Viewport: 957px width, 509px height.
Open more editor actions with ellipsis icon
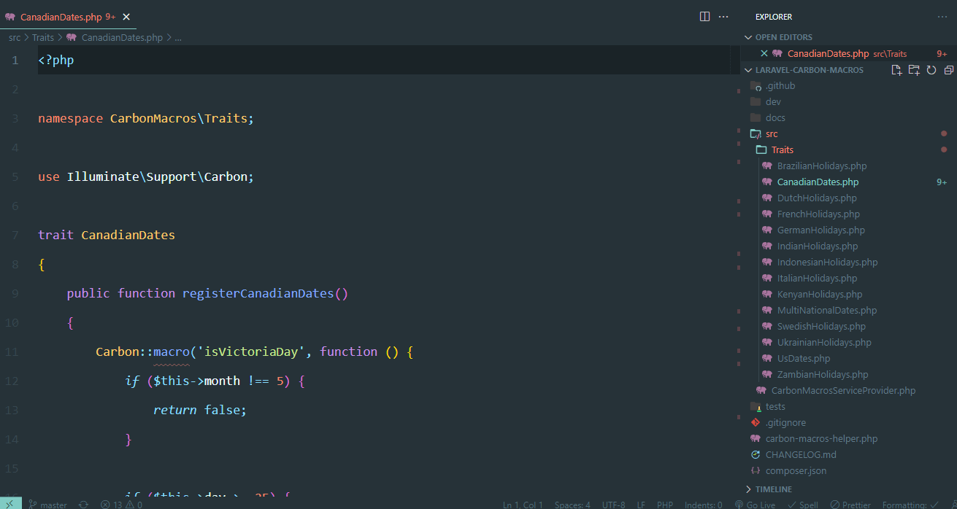(x=725, y=16)
